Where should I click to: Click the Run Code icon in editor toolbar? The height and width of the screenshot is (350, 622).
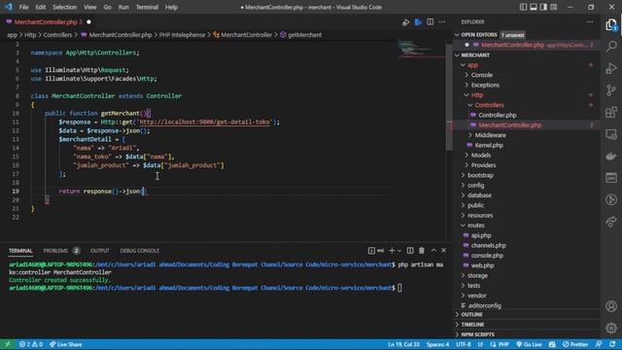[x=405, y=22]
